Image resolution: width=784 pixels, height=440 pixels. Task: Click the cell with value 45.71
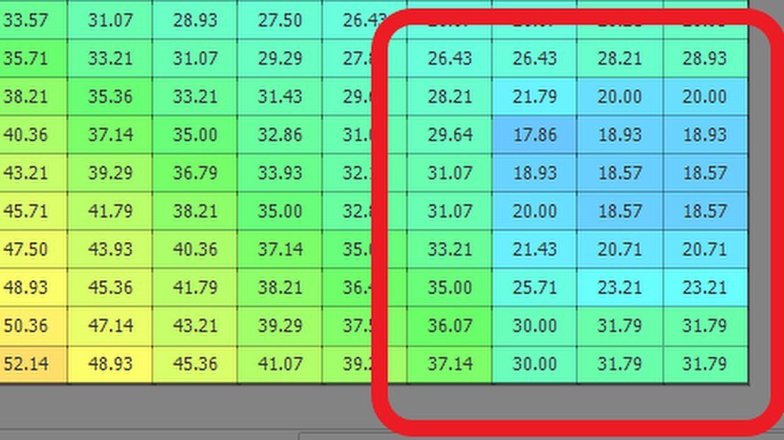tap(26, 211)
